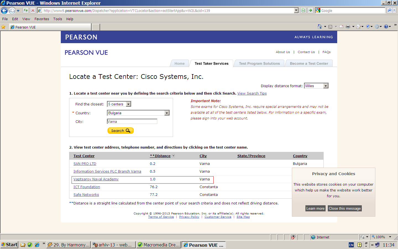Open the View menu
Viewport: 398px width, 249px height.
[26, 19]
